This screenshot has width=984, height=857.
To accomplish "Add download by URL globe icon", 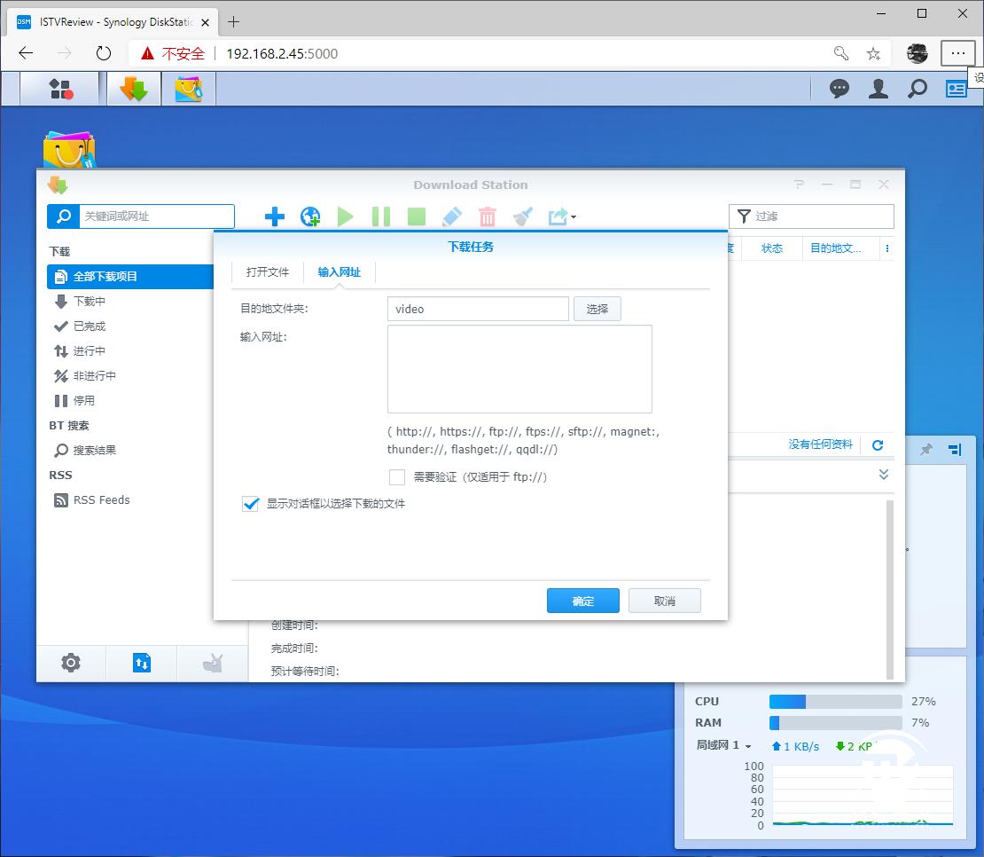I will point(310,216).
